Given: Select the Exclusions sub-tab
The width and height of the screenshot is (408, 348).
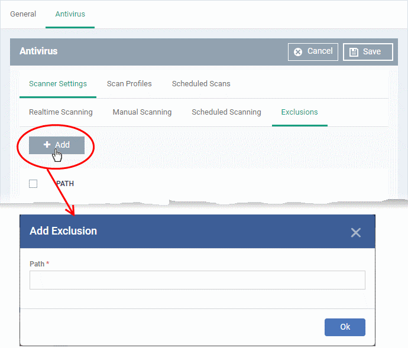Looking at the screenshot, I should pyautogui.click(x=299, y=112).
